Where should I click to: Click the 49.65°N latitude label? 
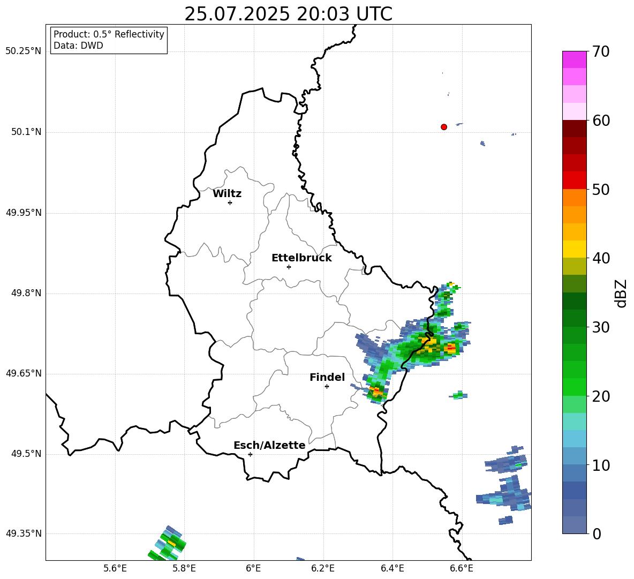pyautogui.click(x=24, y=373)
